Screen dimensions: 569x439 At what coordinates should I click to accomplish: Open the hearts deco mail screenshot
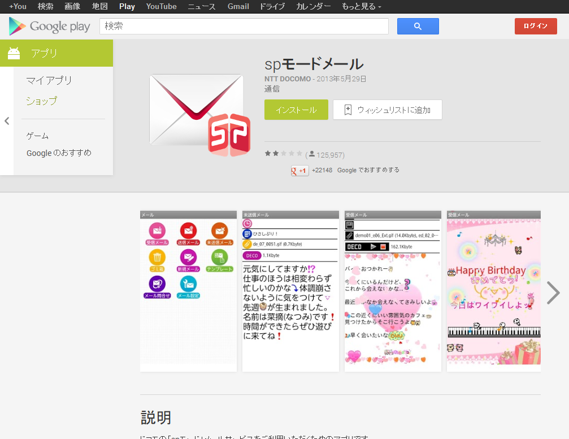393,291
